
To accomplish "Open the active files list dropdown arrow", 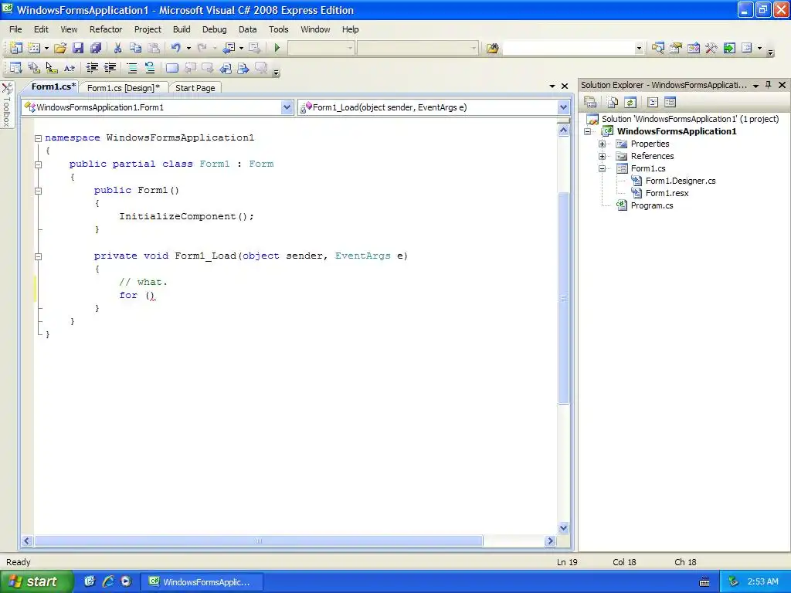I will click(552, 86).
